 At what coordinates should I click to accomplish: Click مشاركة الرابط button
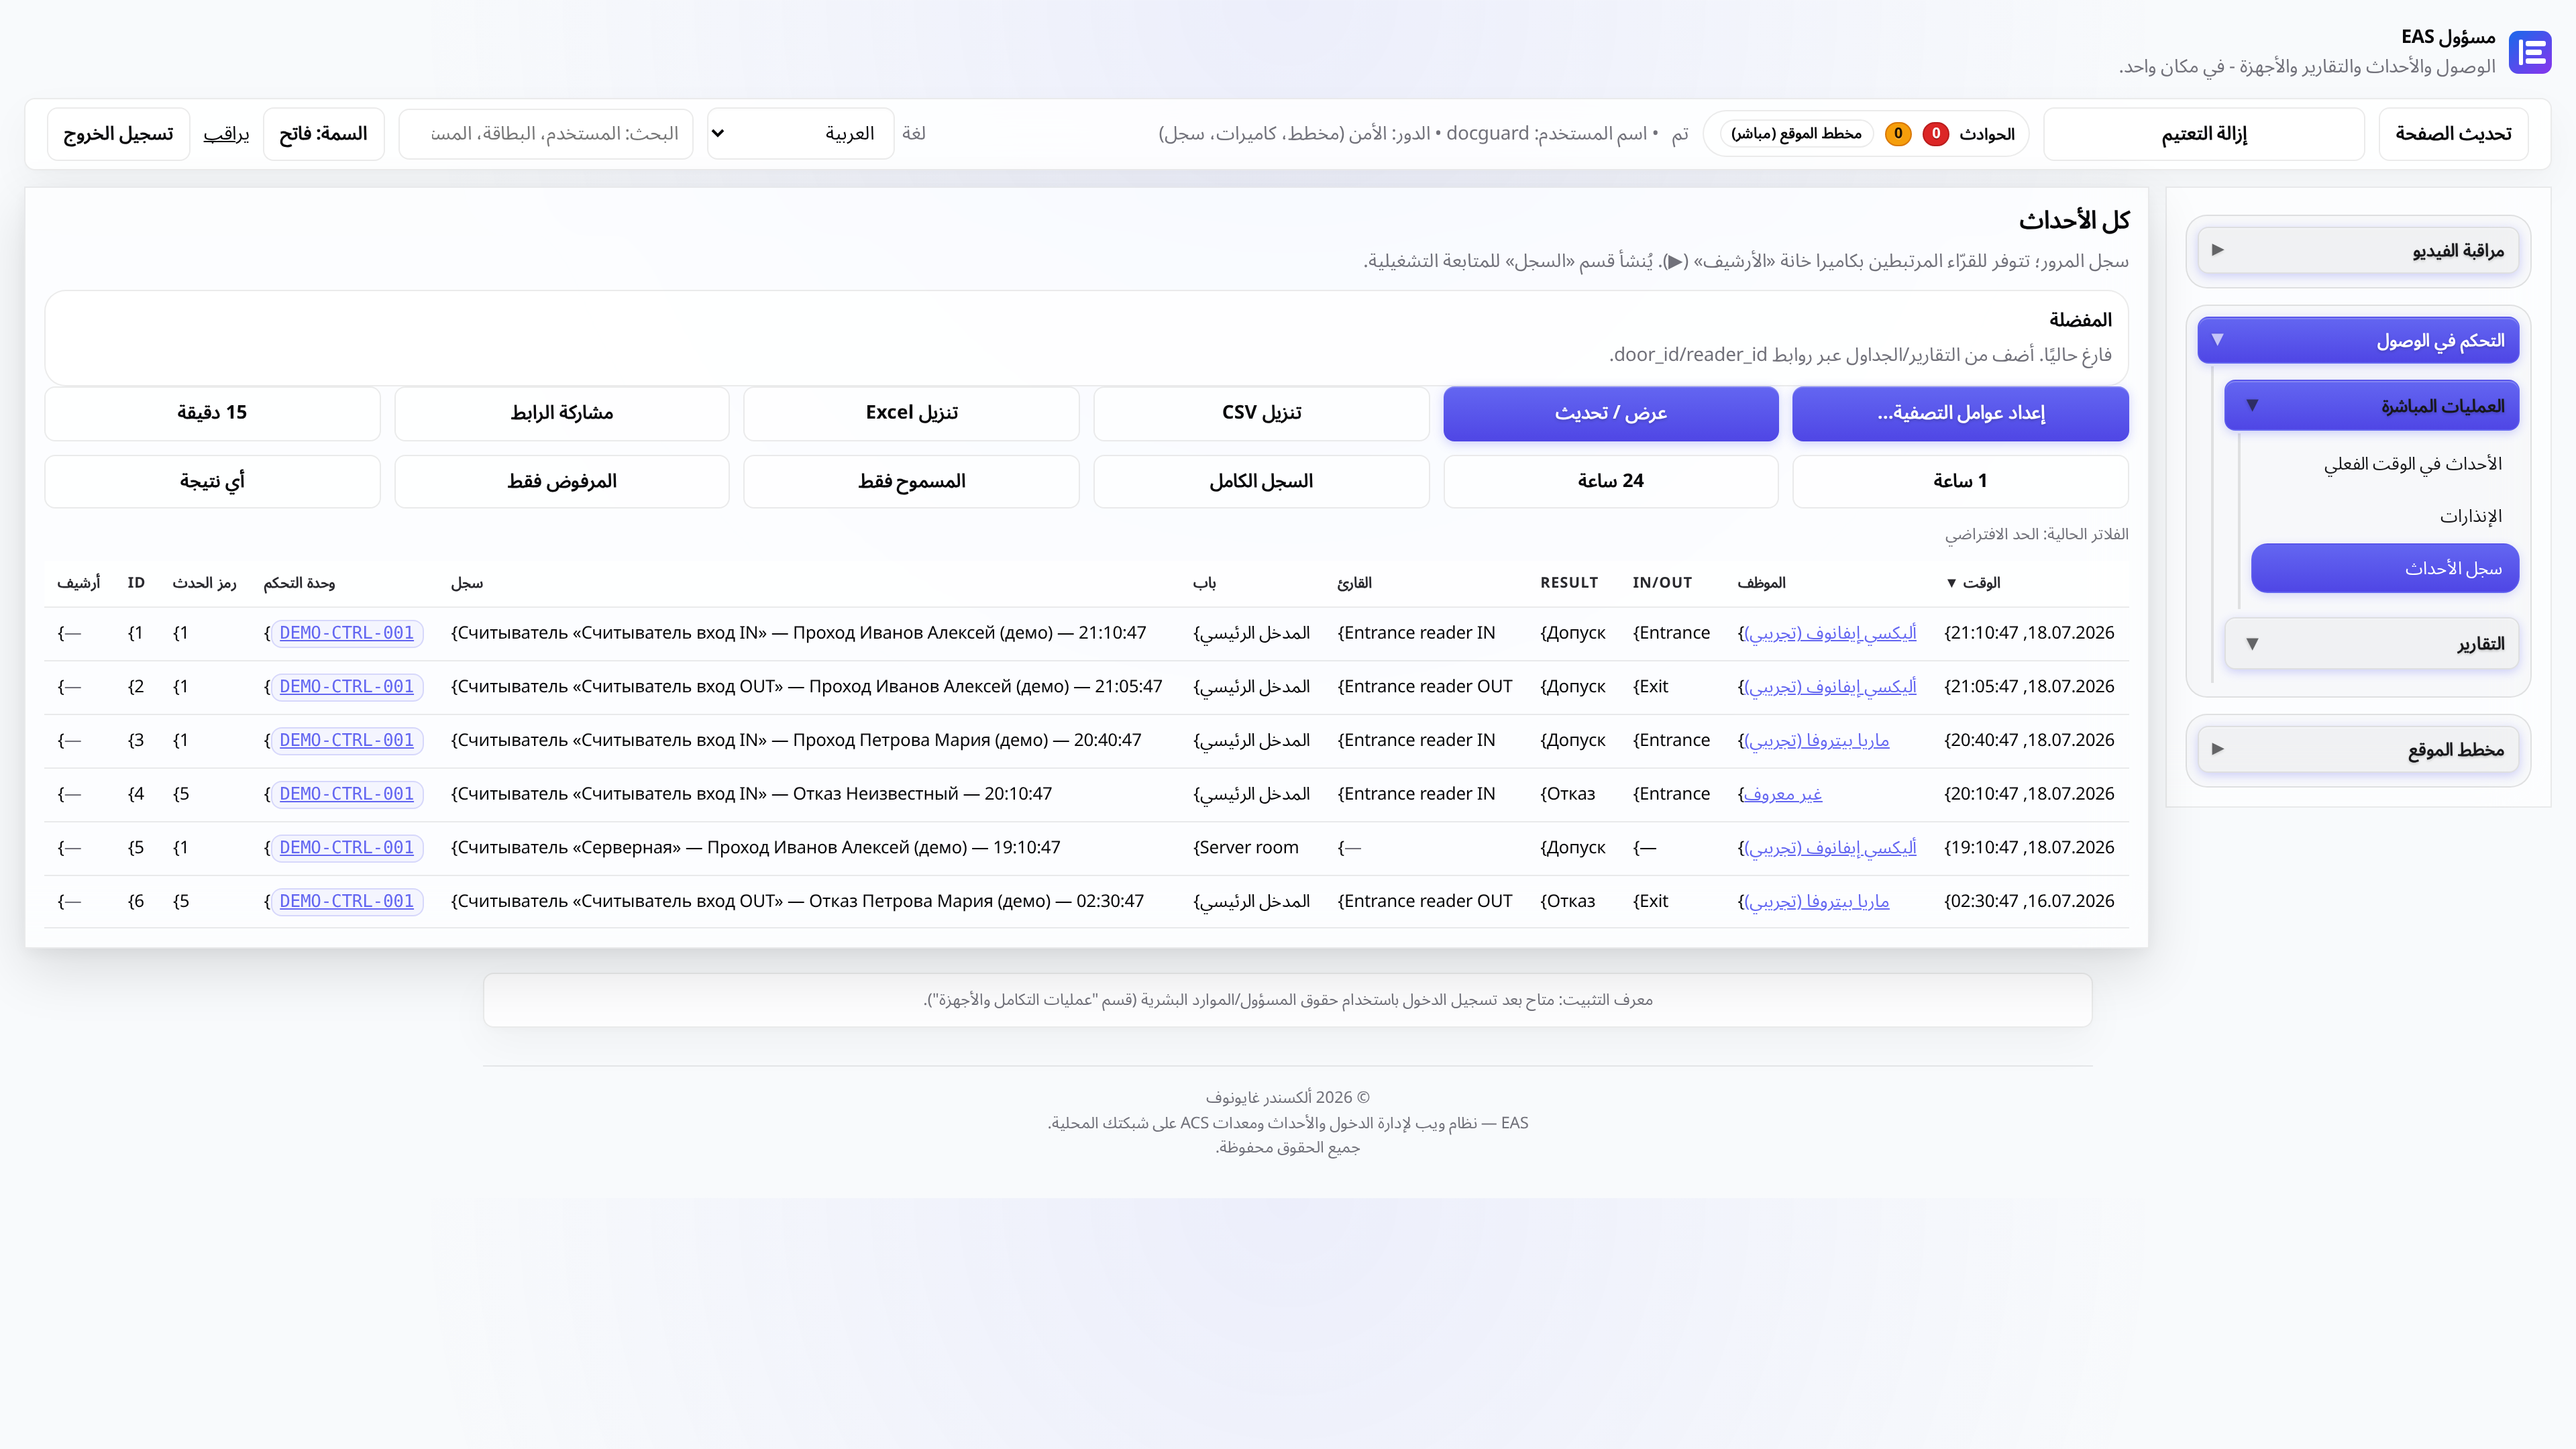click(562, 413)
